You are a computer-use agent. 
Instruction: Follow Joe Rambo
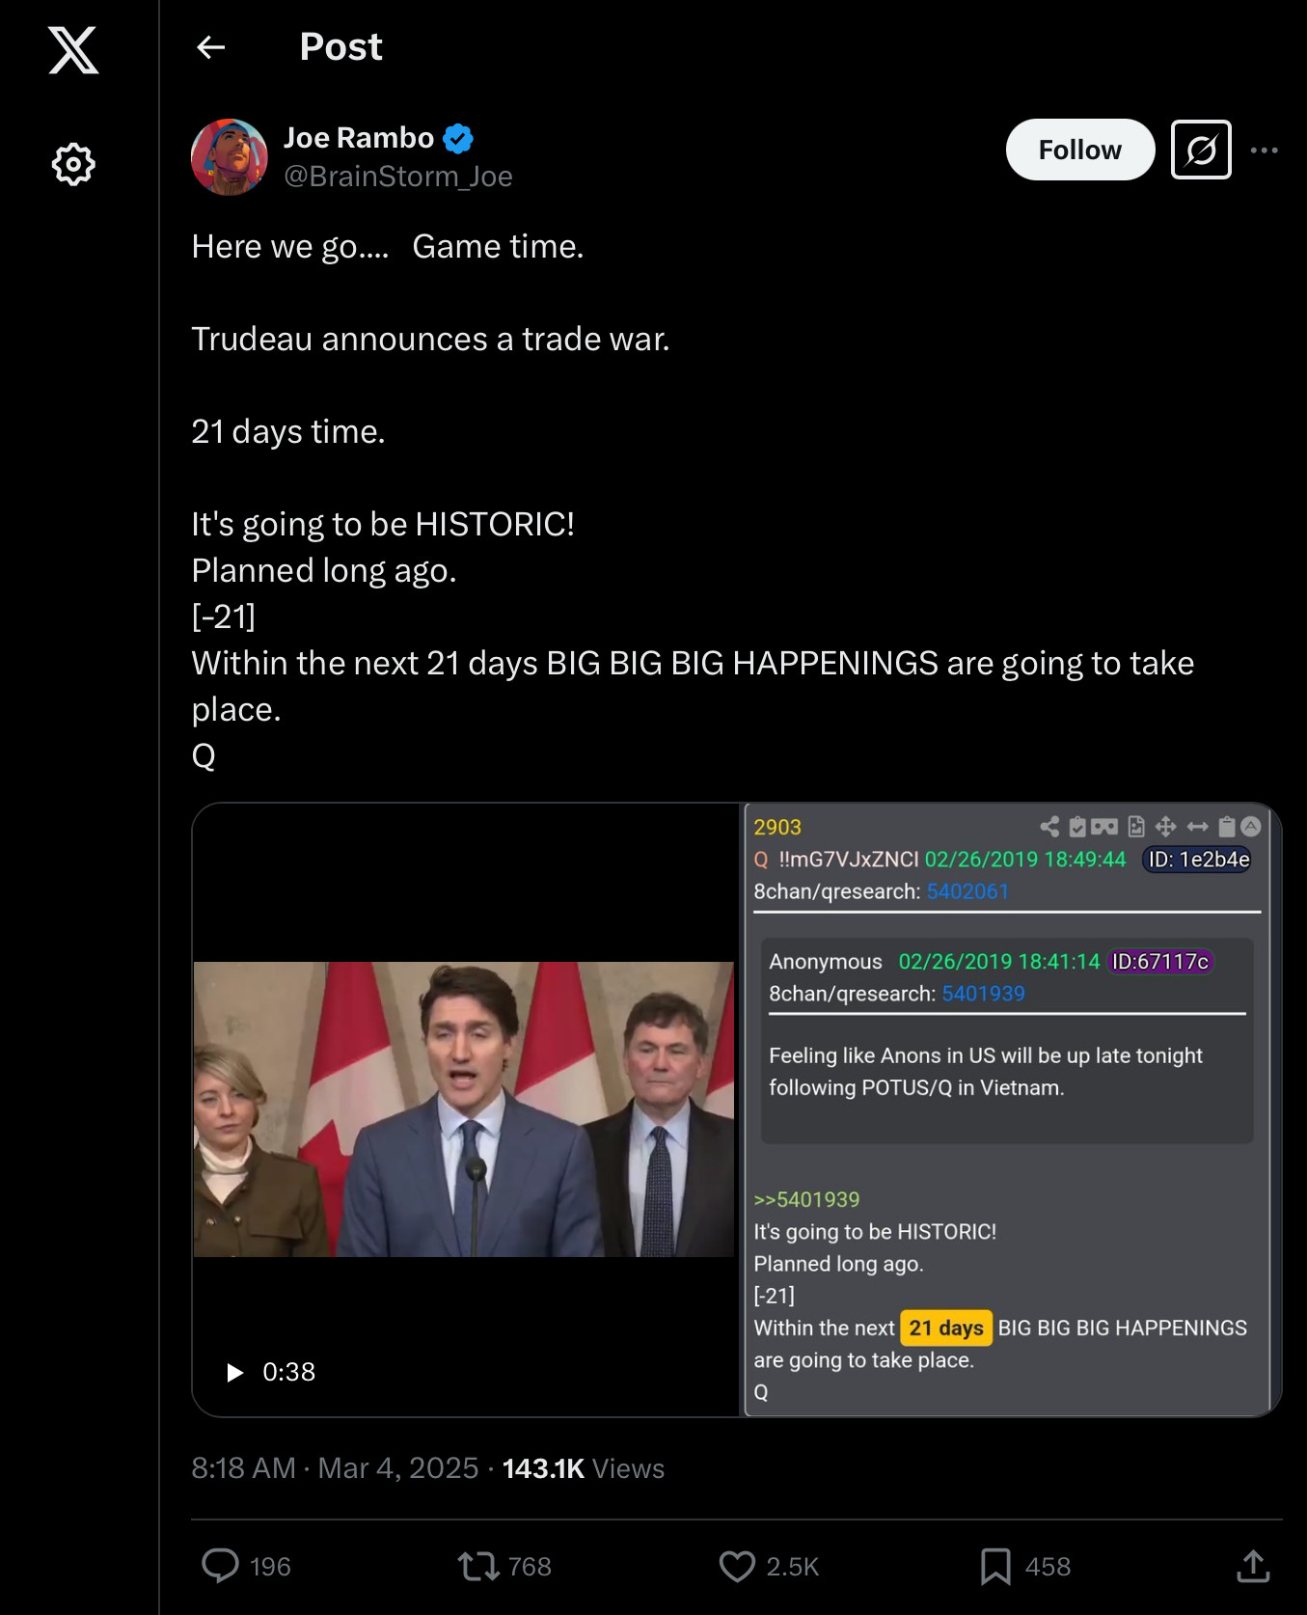pos(1080,150)
